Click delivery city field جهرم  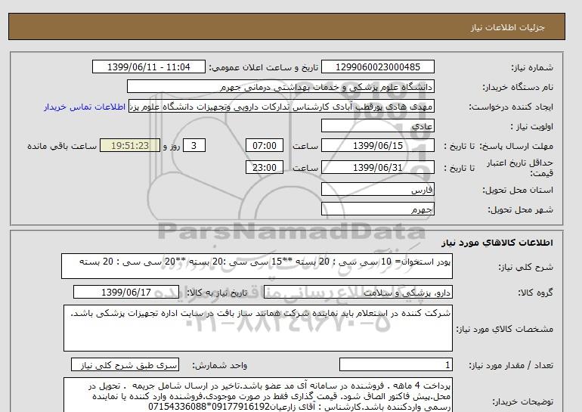pyautogui.click(x=378, y=209)
